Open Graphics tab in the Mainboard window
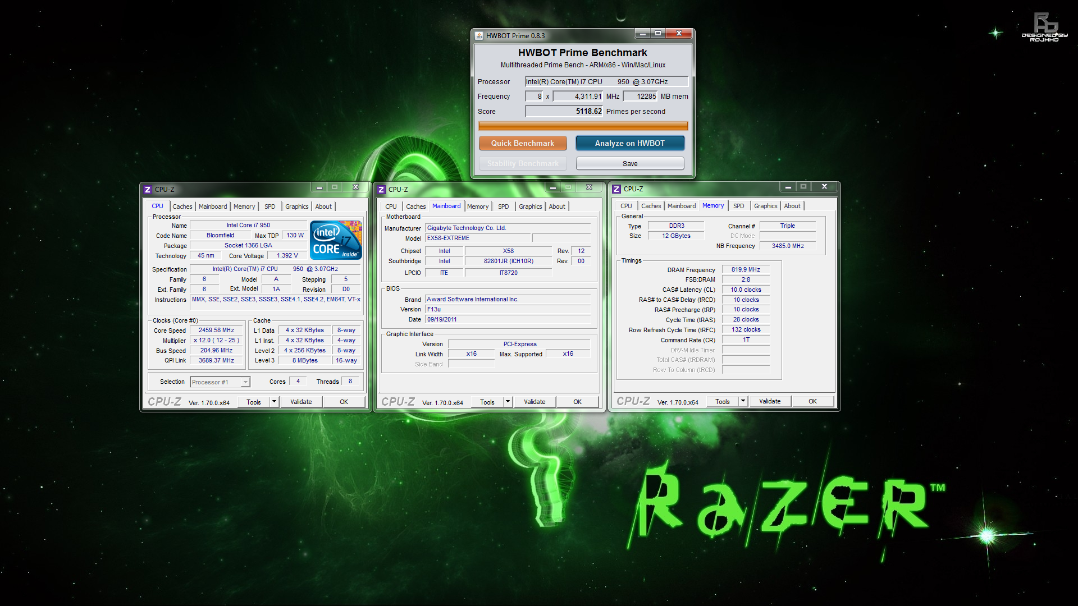1078x606 pixels. click(531, 206)
